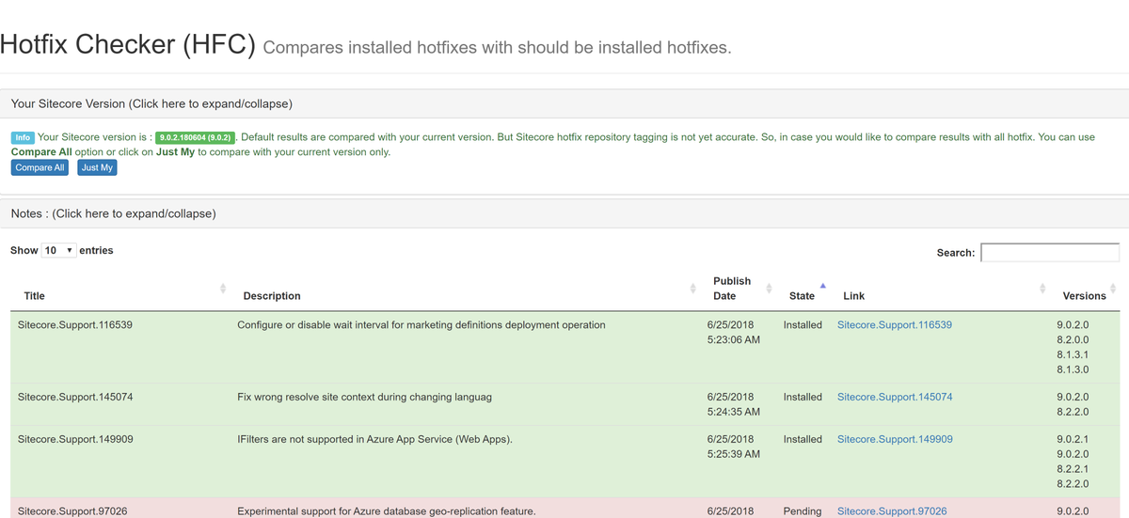1129x518 pixels.
Task: Open the Sitecore.Support.149909 link
Action: pyautogui.click(x=894, y=439)
